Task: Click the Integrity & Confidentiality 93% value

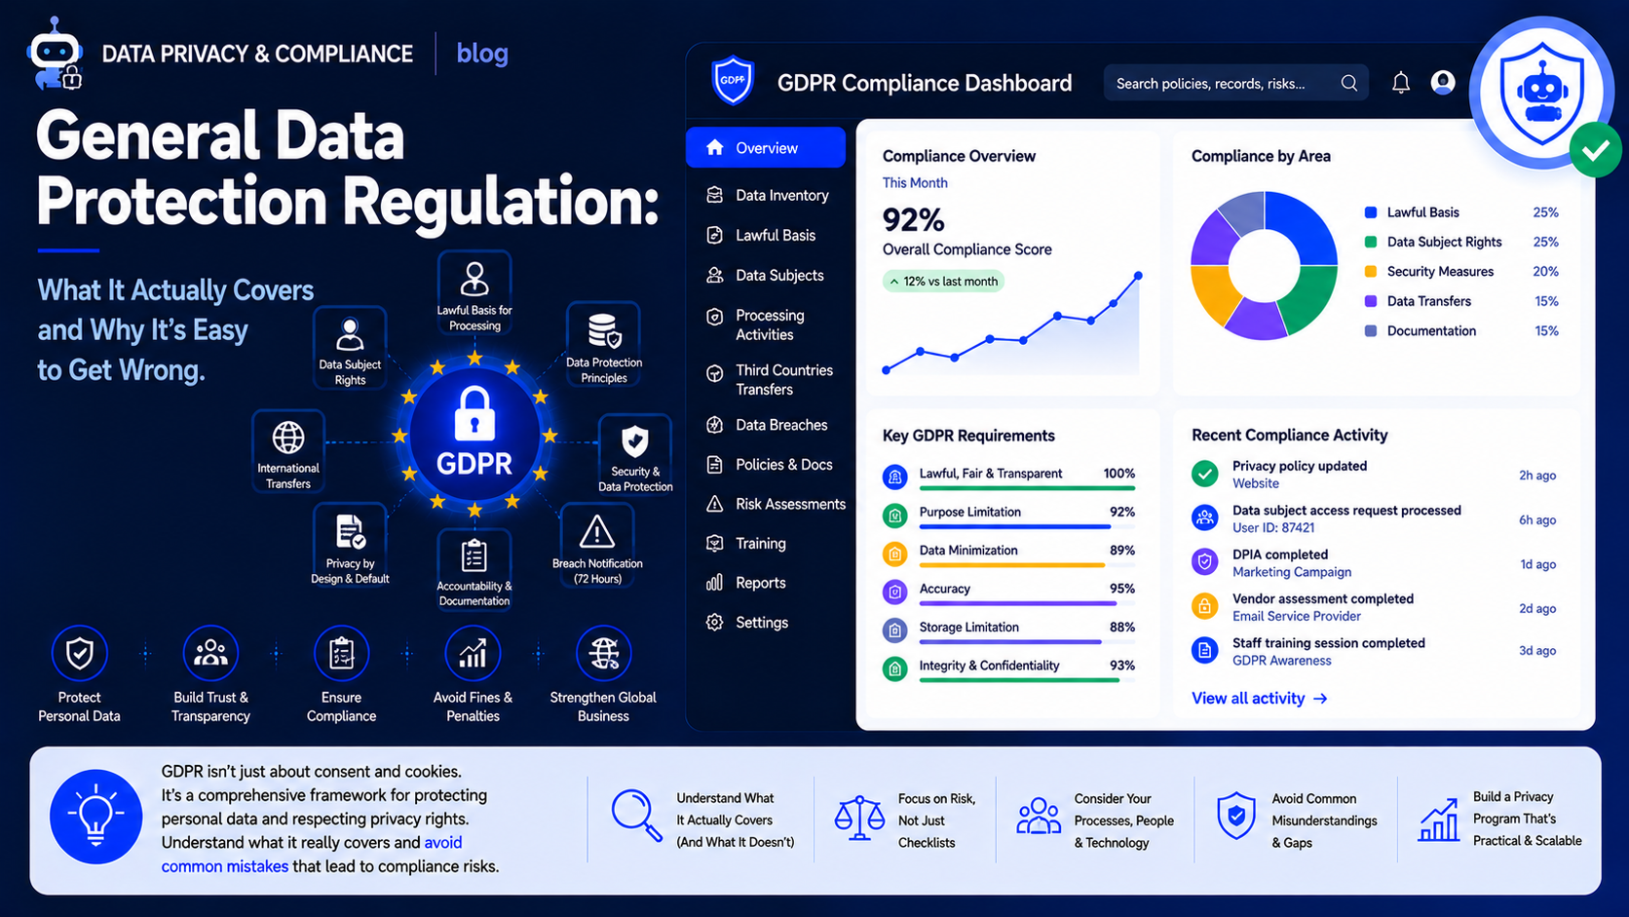Action: pos(1122,665)
